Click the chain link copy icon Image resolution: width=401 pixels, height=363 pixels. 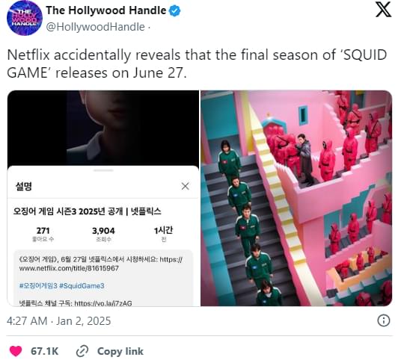82,351
